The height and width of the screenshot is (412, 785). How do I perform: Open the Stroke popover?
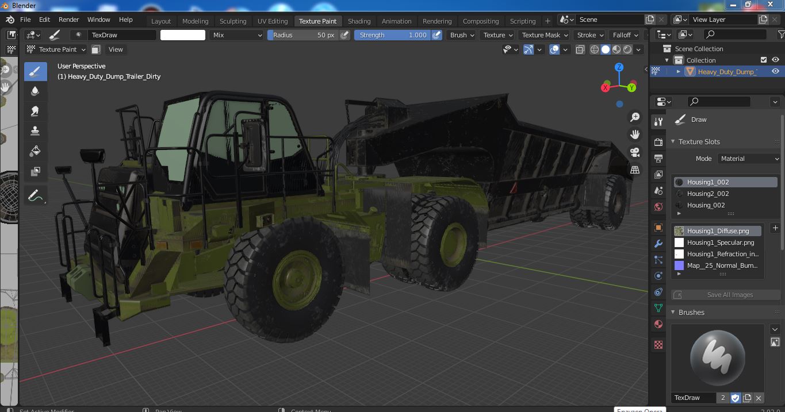pyautogui.click(x=590, y=35)
